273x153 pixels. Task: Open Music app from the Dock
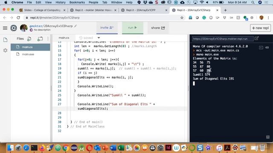pos(219,148)
